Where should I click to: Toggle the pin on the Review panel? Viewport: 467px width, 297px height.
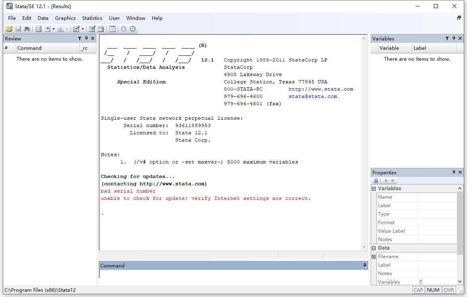[86, 38]
